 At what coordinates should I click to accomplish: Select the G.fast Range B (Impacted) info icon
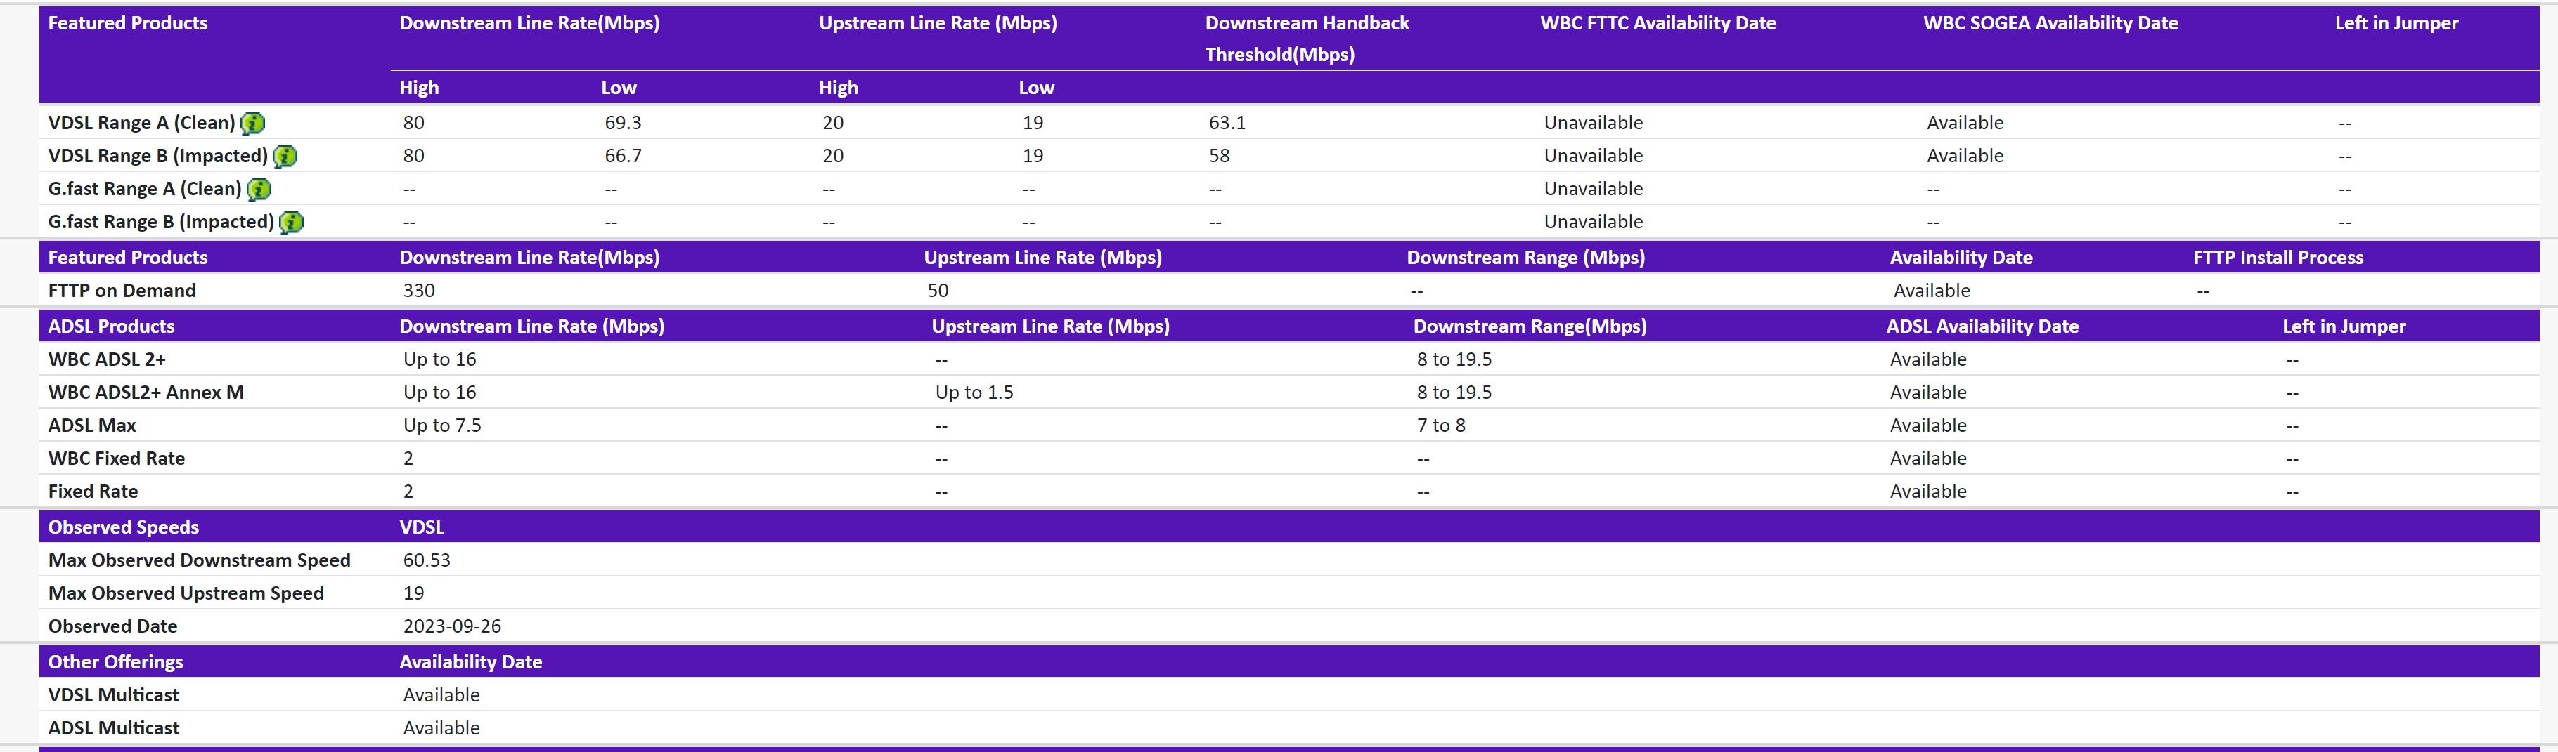290,221
